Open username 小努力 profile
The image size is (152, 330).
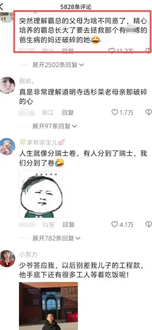point(28,254)
